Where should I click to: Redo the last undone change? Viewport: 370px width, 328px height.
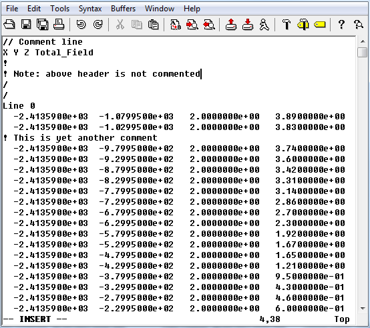(98, 25)
